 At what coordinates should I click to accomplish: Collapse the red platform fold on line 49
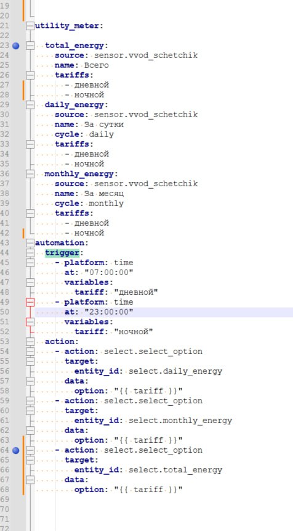(30, 302)
